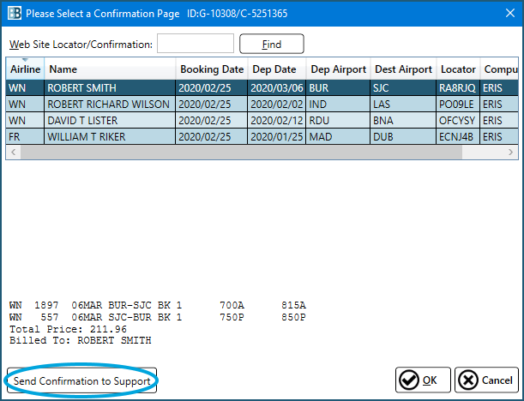
Task: Sort by Dep Date column header
Action: coord(275,69)
